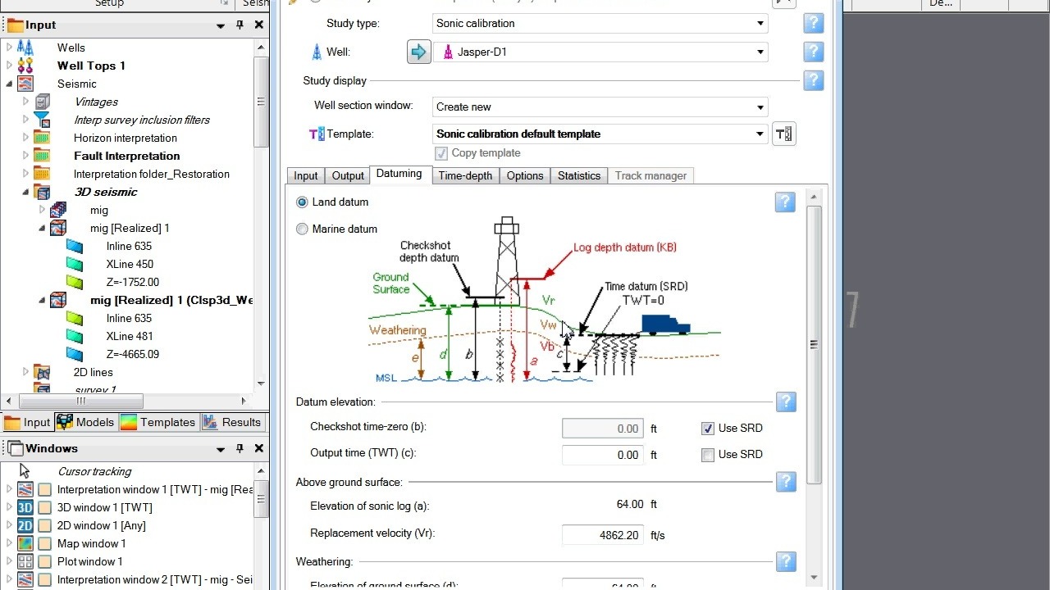This screenshot has width=1050, height=590.
Task: Open the Input pane options dropdown arrow
Action: pos(221,25)
